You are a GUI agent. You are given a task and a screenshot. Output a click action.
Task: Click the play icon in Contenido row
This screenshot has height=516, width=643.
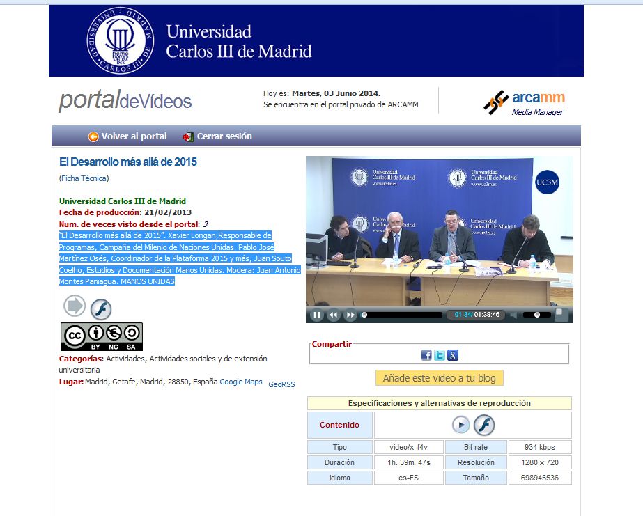point(460,425)
